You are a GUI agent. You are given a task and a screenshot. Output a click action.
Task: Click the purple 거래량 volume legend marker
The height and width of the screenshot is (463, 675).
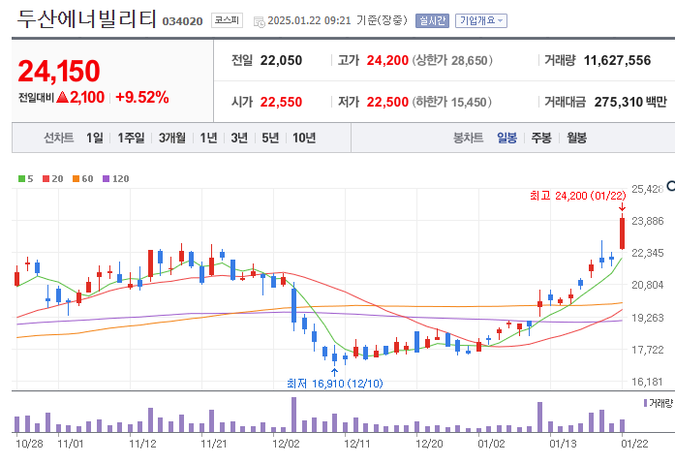pos(645,403)
